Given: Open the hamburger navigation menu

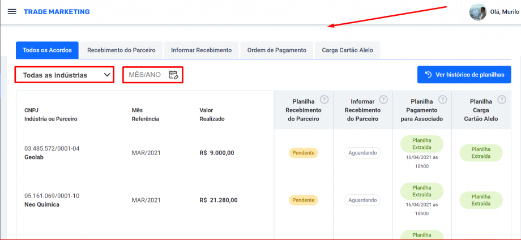Looking at the screenshot, I should point(11,12).
